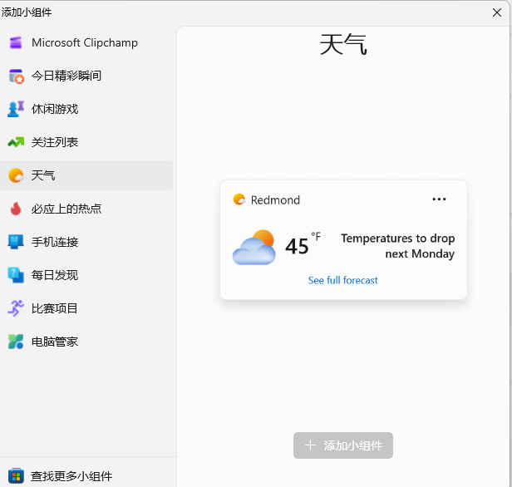Screen dimensions: 512x487
Task: Select the 电脑管家 widget entry
Action: pos(86,342)
